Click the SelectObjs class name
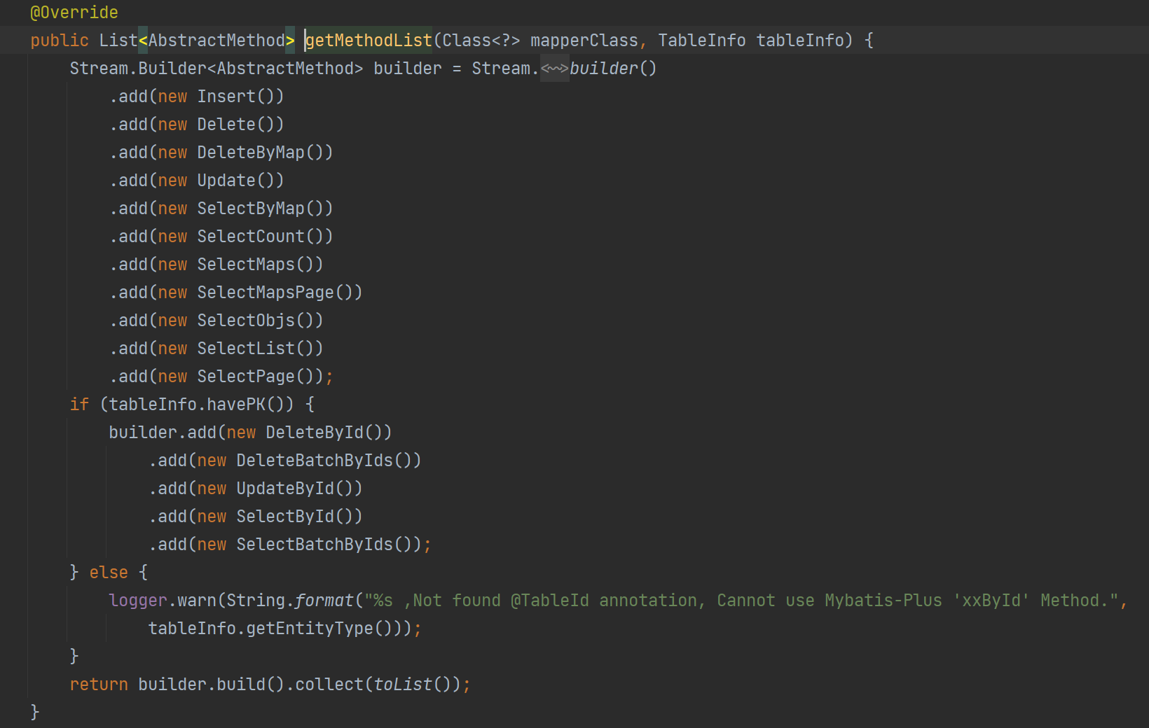The image size is (1149, 728). point(246,321)
